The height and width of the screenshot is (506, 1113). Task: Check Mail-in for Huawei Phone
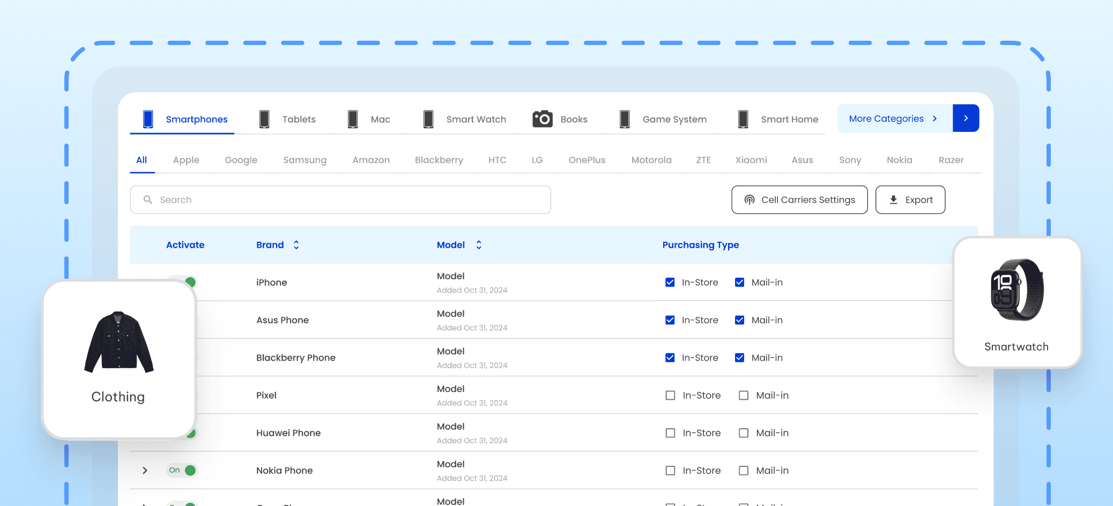[744, 433]
